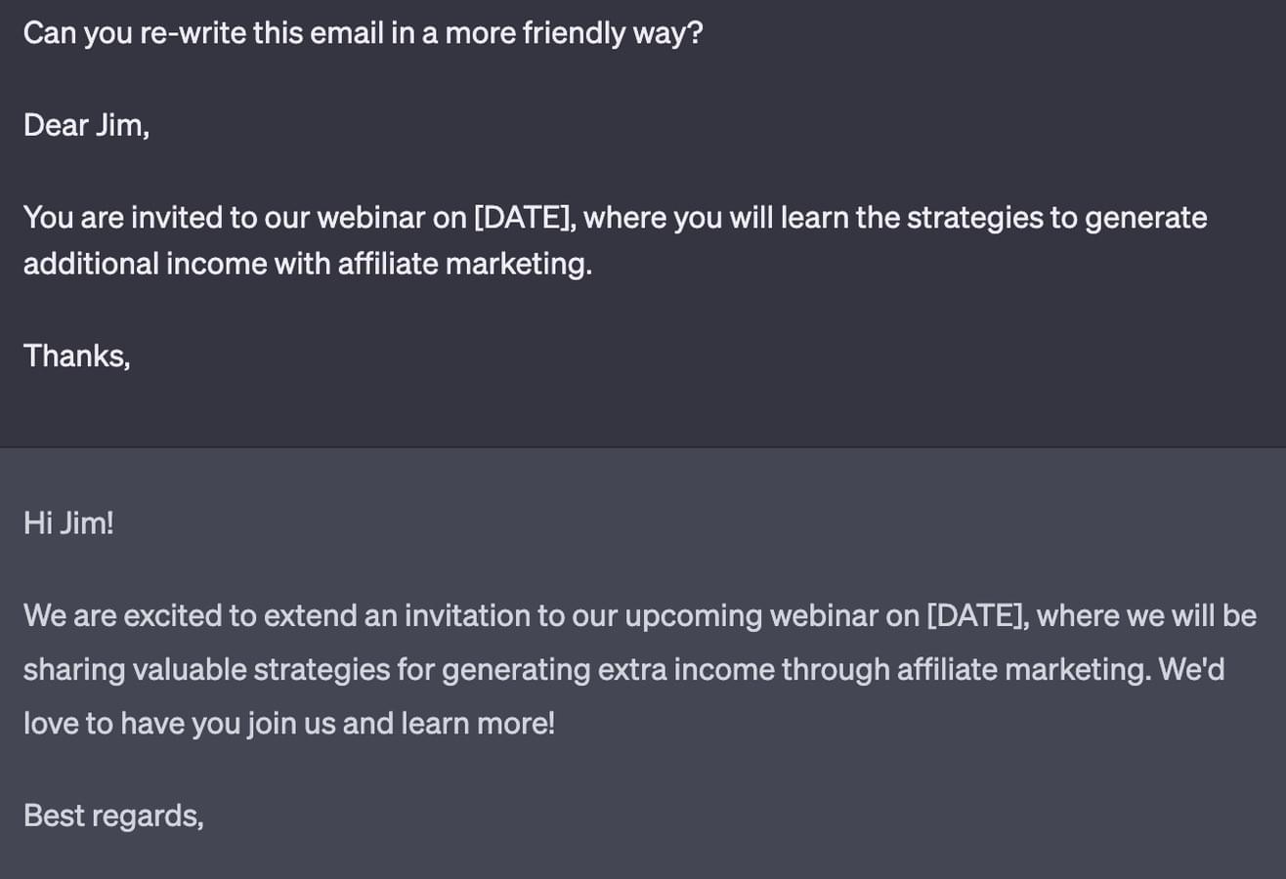1286x879 pixels.
Task: Select the 'Dear Jim,' greeting line
Action: point(87,125)
